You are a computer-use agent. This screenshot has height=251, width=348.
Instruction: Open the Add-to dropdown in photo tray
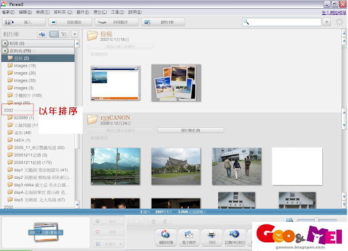[x=109, y=244]
